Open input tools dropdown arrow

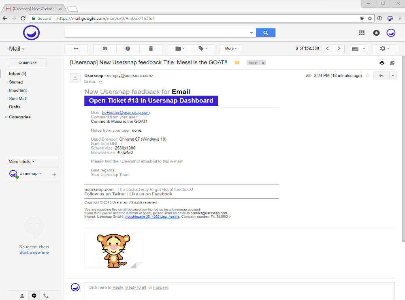tap(364, 49)
